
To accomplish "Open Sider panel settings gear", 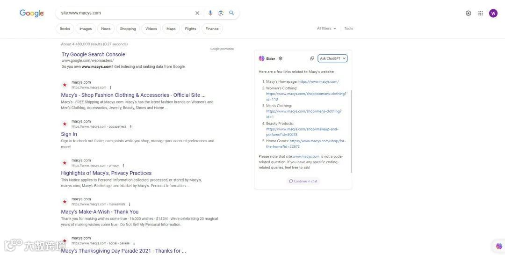I will click(281, 58).
